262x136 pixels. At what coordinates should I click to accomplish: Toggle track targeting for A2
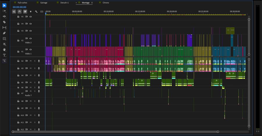[22, 61]
